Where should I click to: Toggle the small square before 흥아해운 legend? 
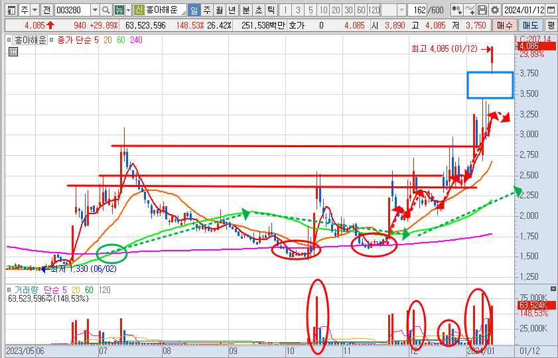coord(9,40)
